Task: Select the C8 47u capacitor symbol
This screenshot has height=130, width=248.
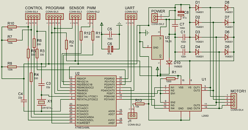Action: [x=181, y=14]
